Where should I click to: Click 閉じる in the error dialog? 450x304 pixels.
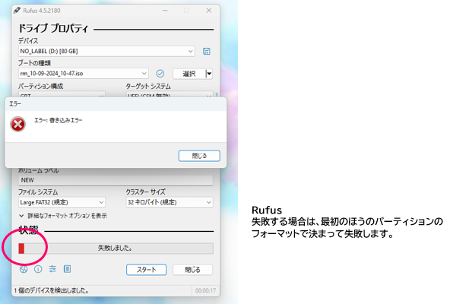click(x=199, y=156)
